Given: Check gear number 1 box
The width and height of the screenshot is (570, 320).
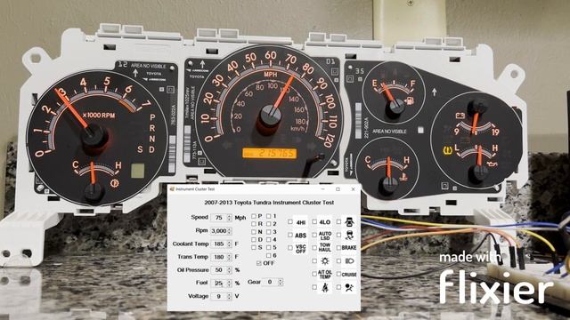Looking at the screenshot, I should click(269, 216).
